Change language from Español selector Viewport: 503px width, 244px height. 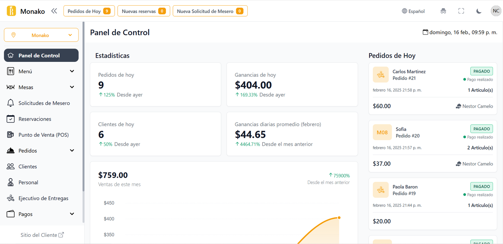click(x=413, y=11)
